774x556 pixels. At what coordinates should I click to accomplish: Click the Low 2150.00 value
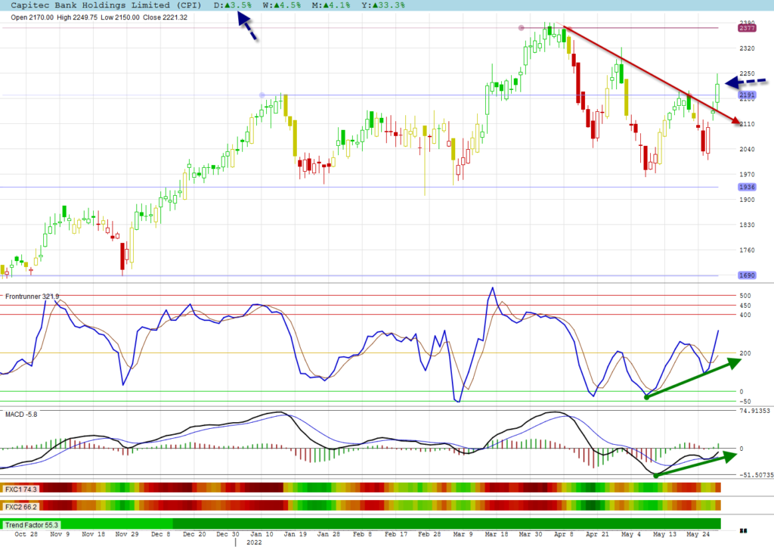[x=120, y=17]
